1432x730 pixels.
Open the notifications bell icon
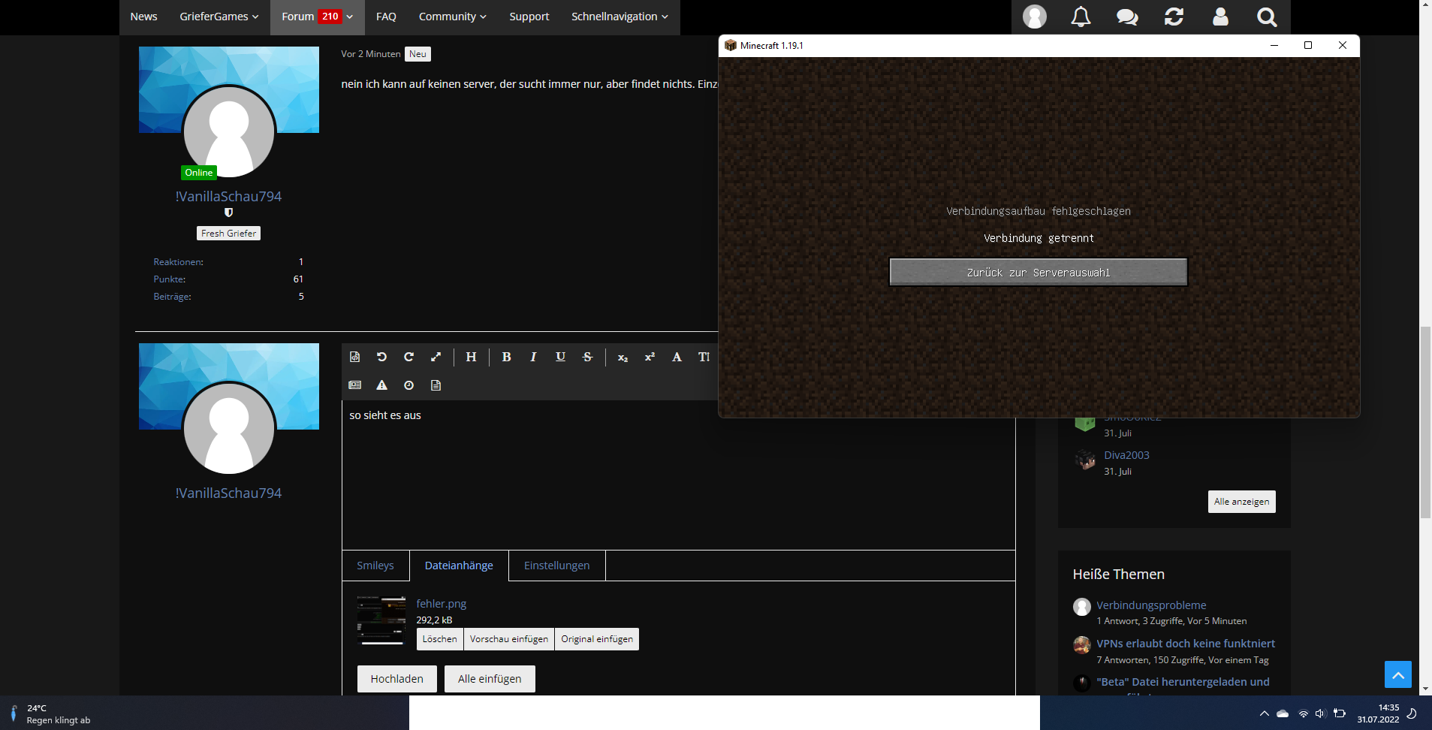tap(1081, 17)
